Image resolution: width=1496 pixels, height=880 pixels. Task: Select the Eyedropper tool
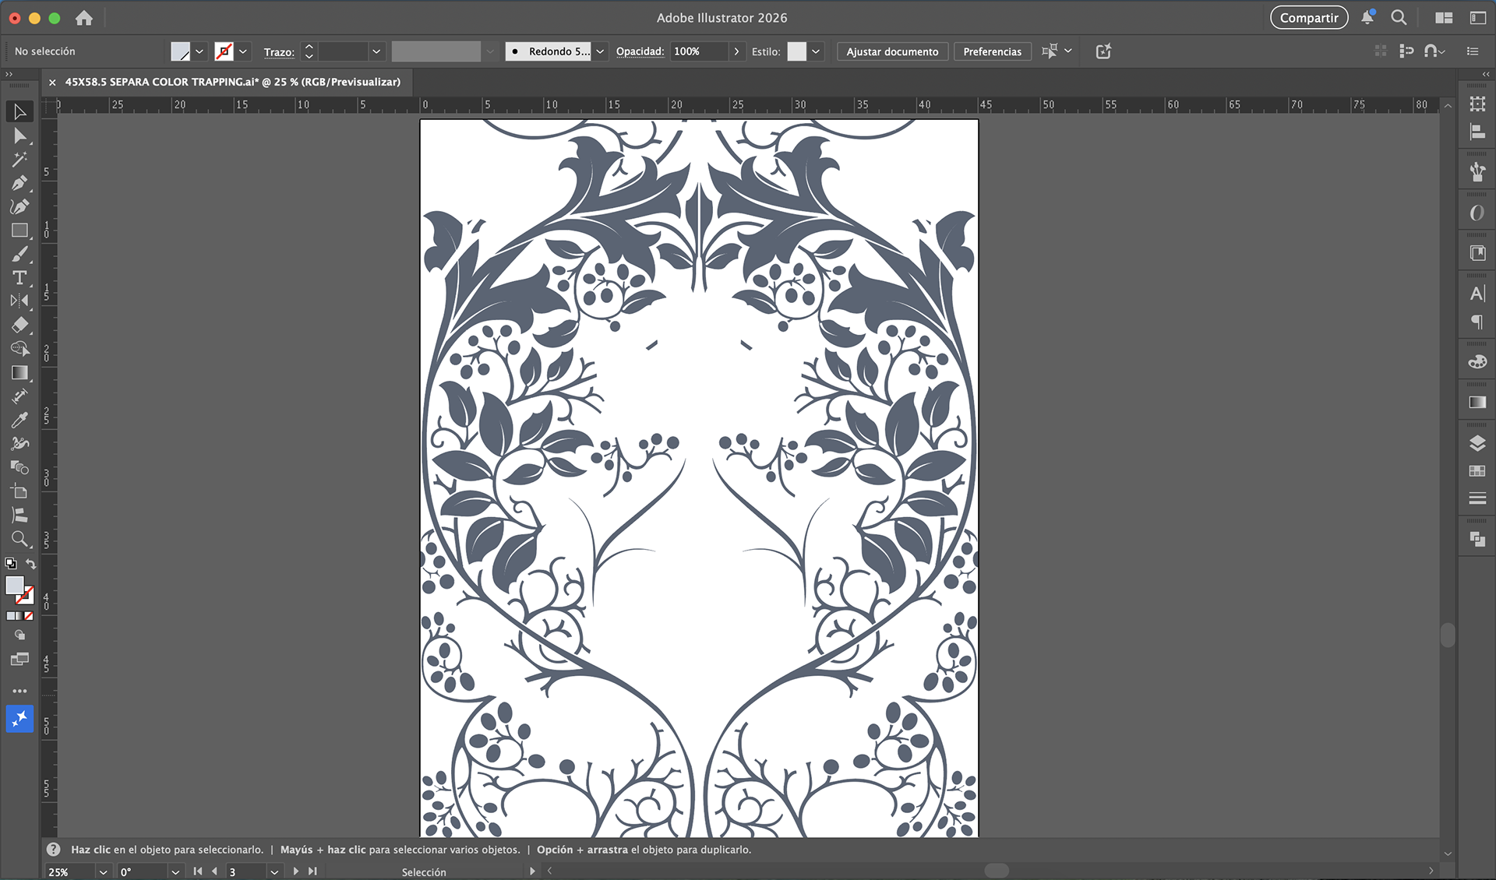[x=19, y=421]
